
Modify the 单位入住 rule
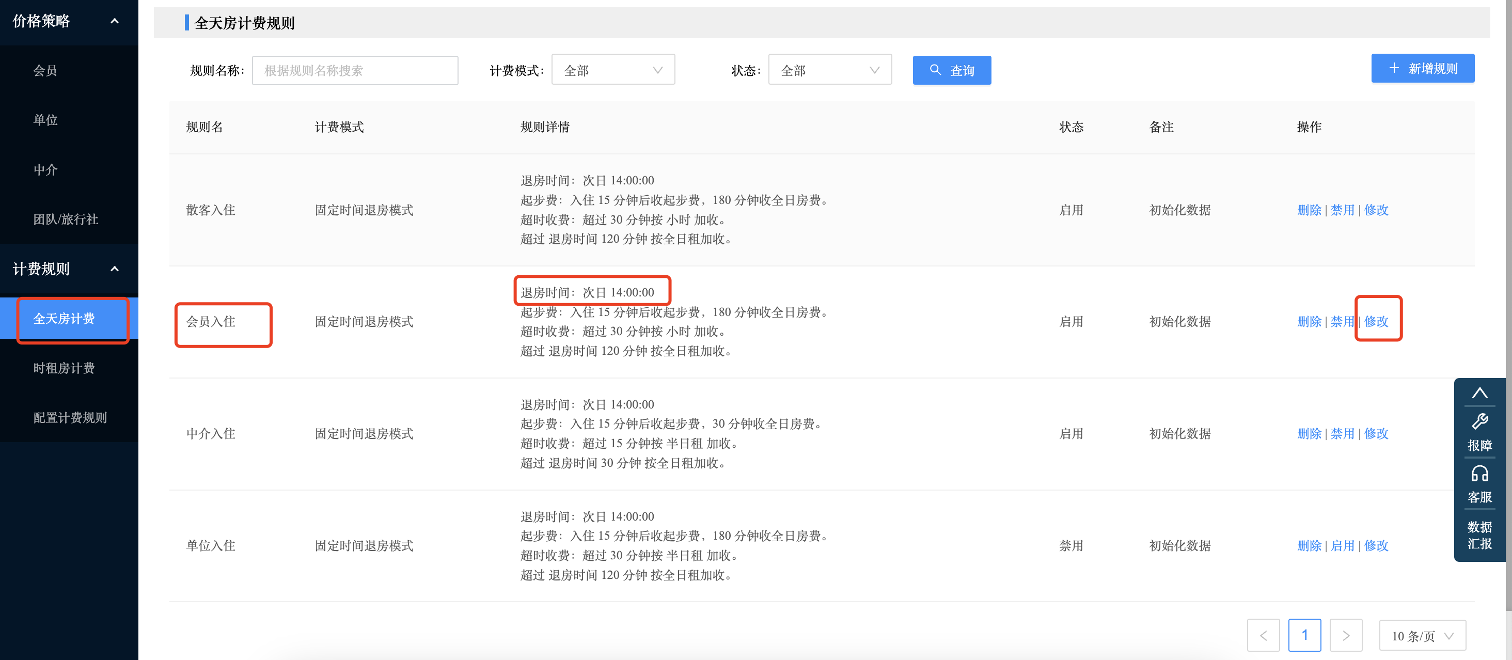1376,545
